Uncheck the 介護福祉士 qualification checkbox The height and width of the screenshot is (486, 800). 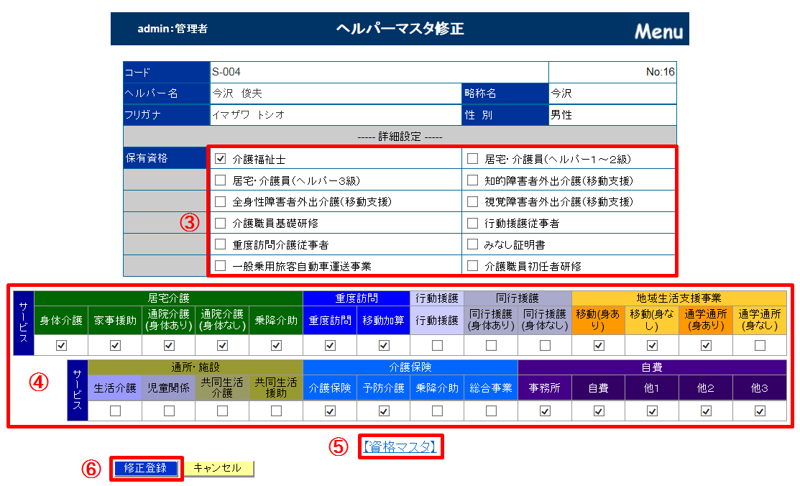tap(221, 159)
